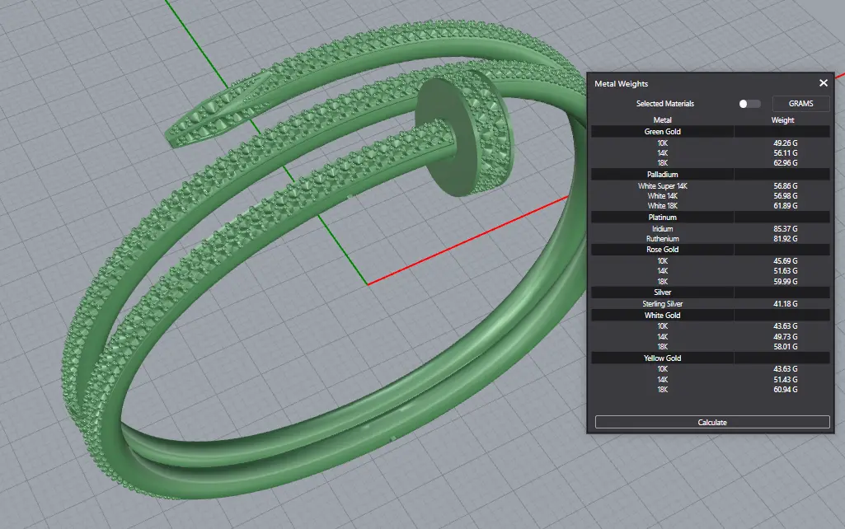Select the Palladium category header
845x529 pixels.
[662, 175]
